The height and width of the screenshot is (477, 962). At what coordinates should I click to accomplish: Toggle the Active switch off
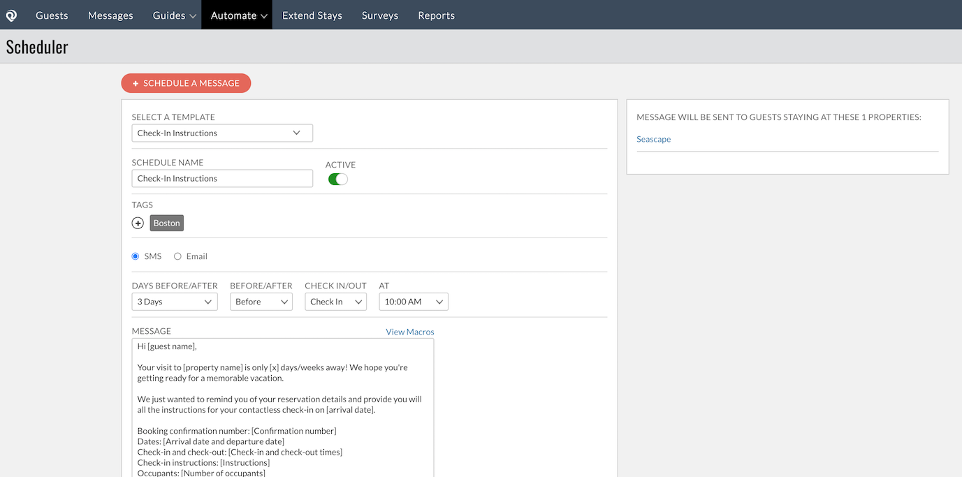tap(338, 179)
